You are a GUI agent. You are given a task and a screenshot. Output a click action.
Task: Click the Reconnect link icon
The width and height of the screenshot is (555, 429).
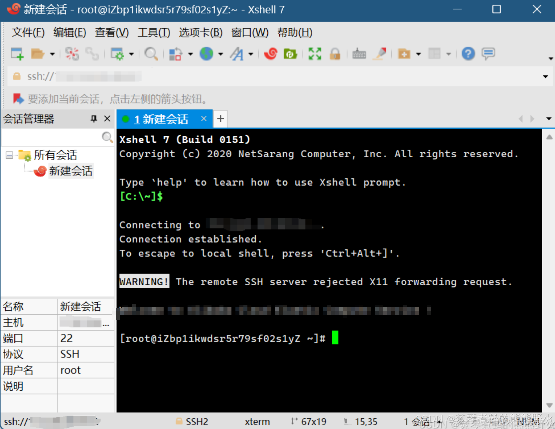click(x=92, y=54)
